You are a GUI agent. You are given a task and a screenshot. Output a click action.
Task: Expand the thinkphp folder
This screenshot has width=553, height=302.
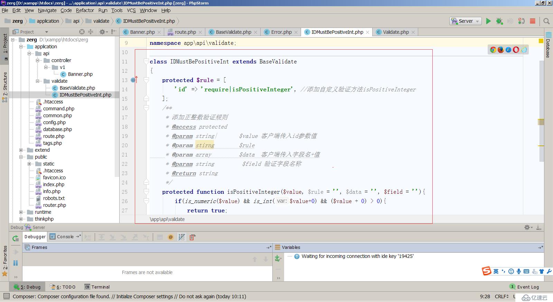tap(21, 219)
